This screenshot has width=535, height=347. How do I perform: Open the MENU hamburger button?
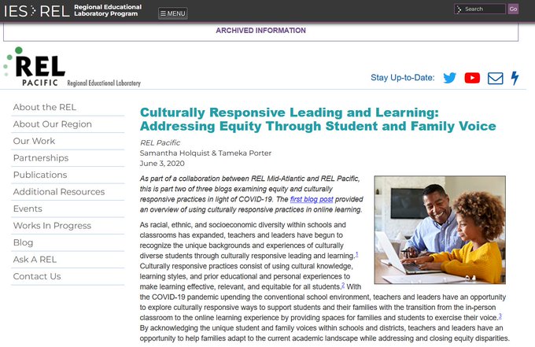point(173,13)
